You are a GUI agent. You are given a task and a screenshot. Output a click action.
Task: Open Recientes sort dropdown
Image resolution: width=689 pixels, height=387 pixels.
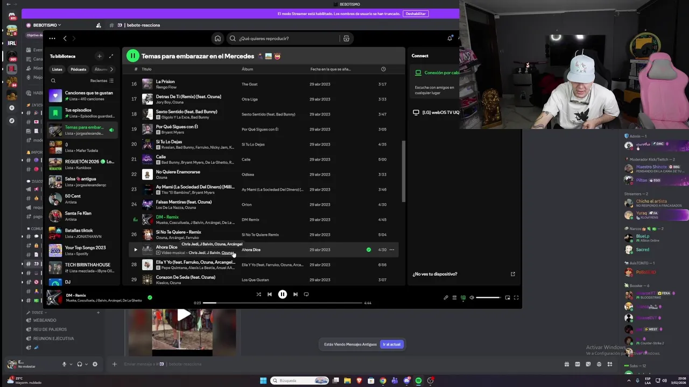[x=102, y=81]
